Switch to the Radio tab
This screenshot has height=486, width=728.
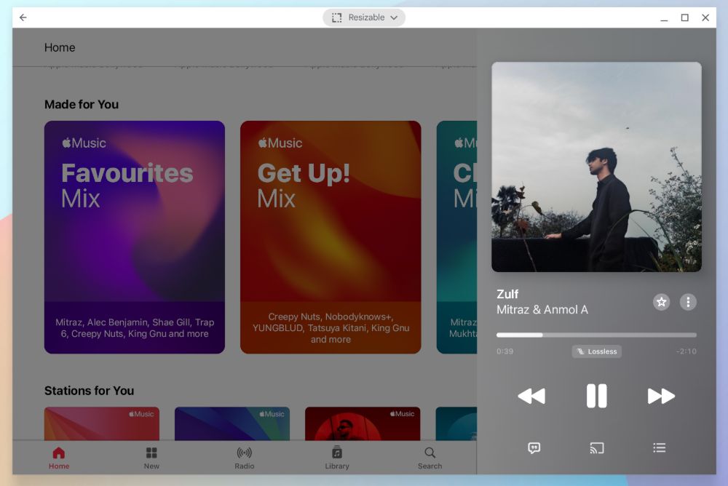[x=244, y=458]
